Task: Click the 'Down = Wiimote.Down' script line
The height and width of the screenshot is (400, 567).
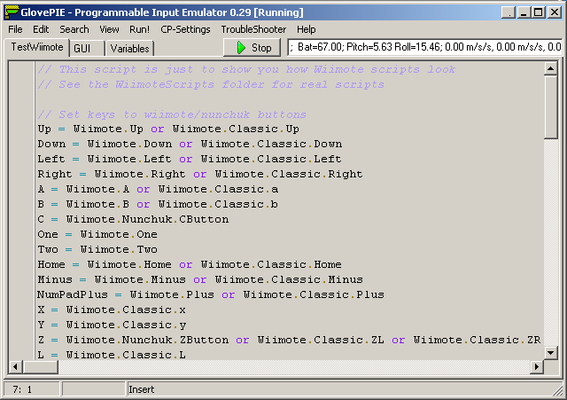Action: (190, 144)
